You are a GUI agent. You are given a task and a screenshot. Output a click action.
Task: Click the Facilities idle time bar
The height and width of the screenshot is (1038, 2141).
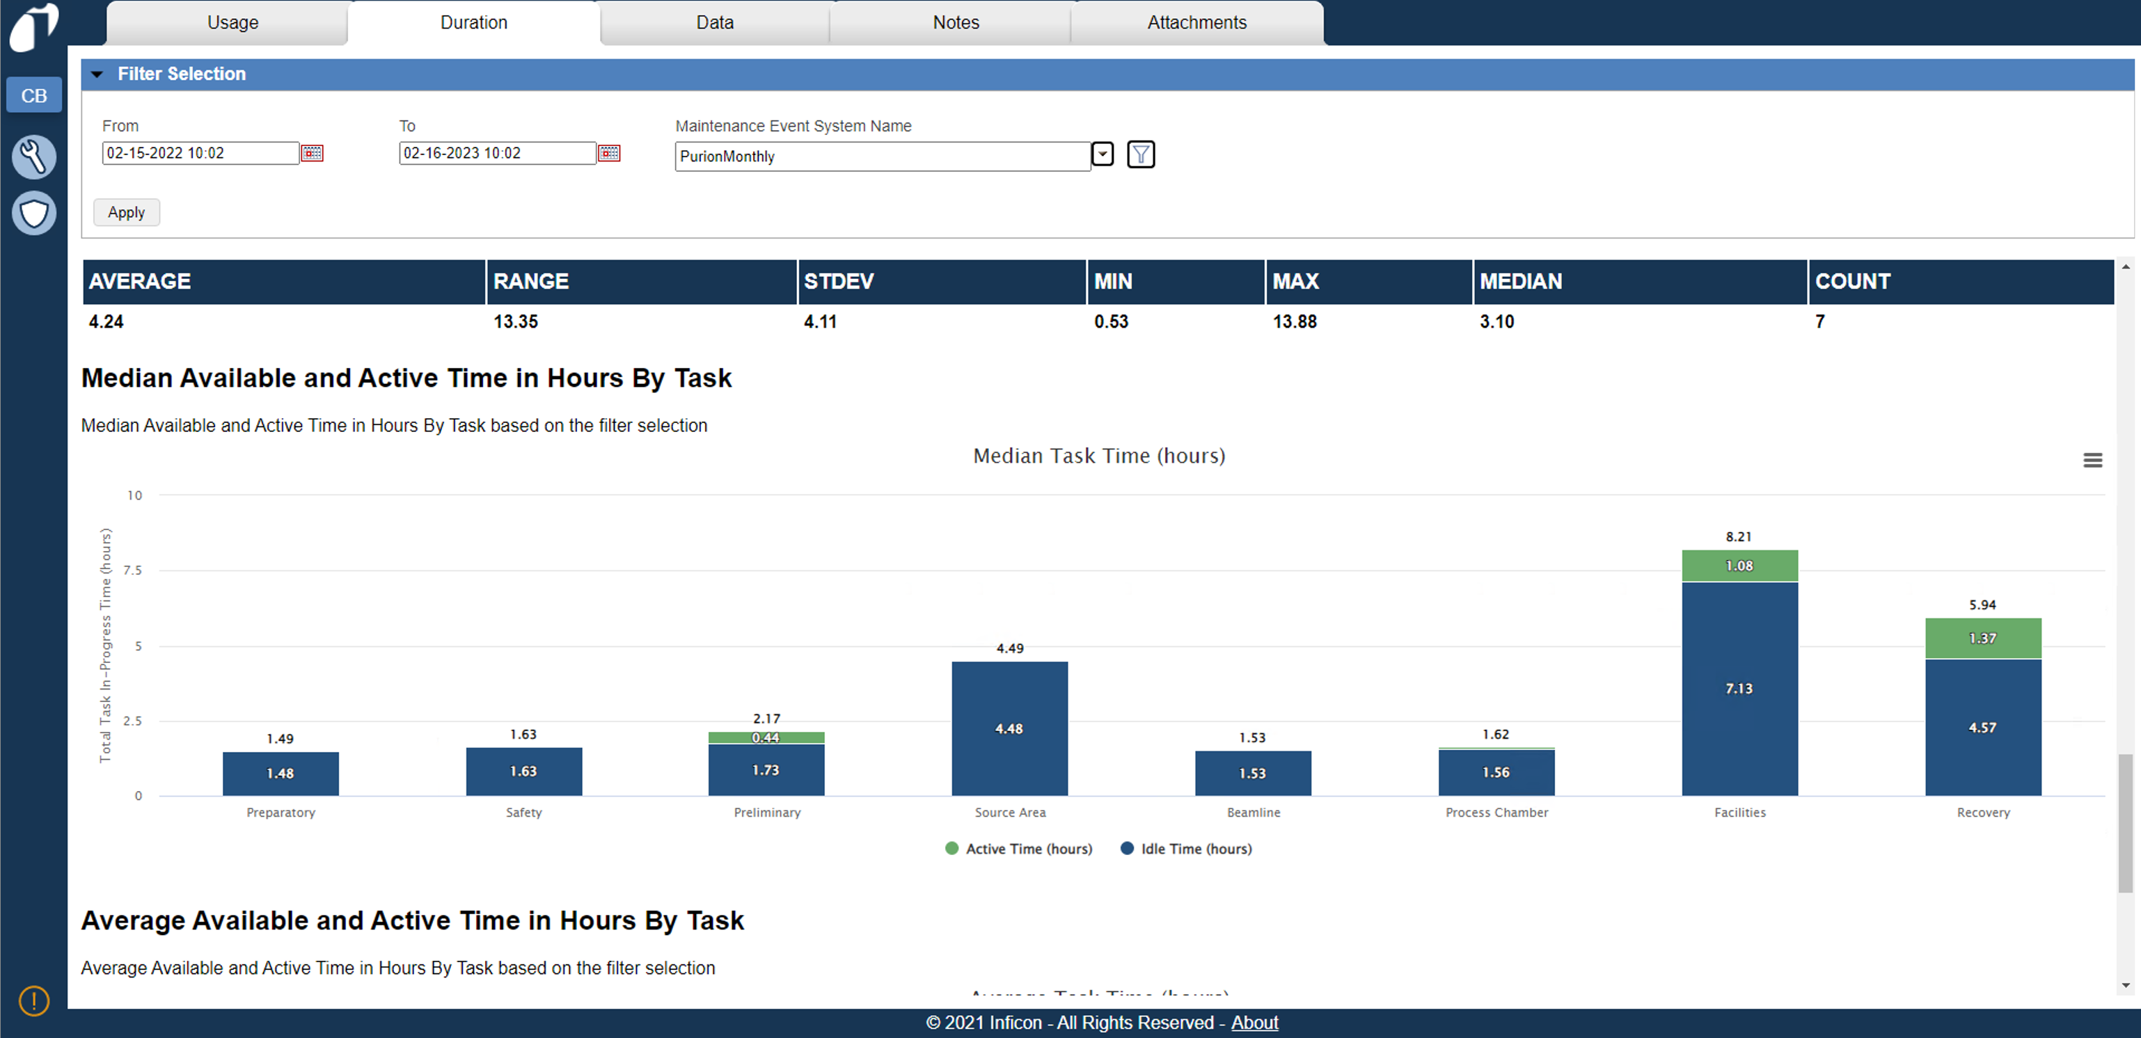tap(1739, 688)
